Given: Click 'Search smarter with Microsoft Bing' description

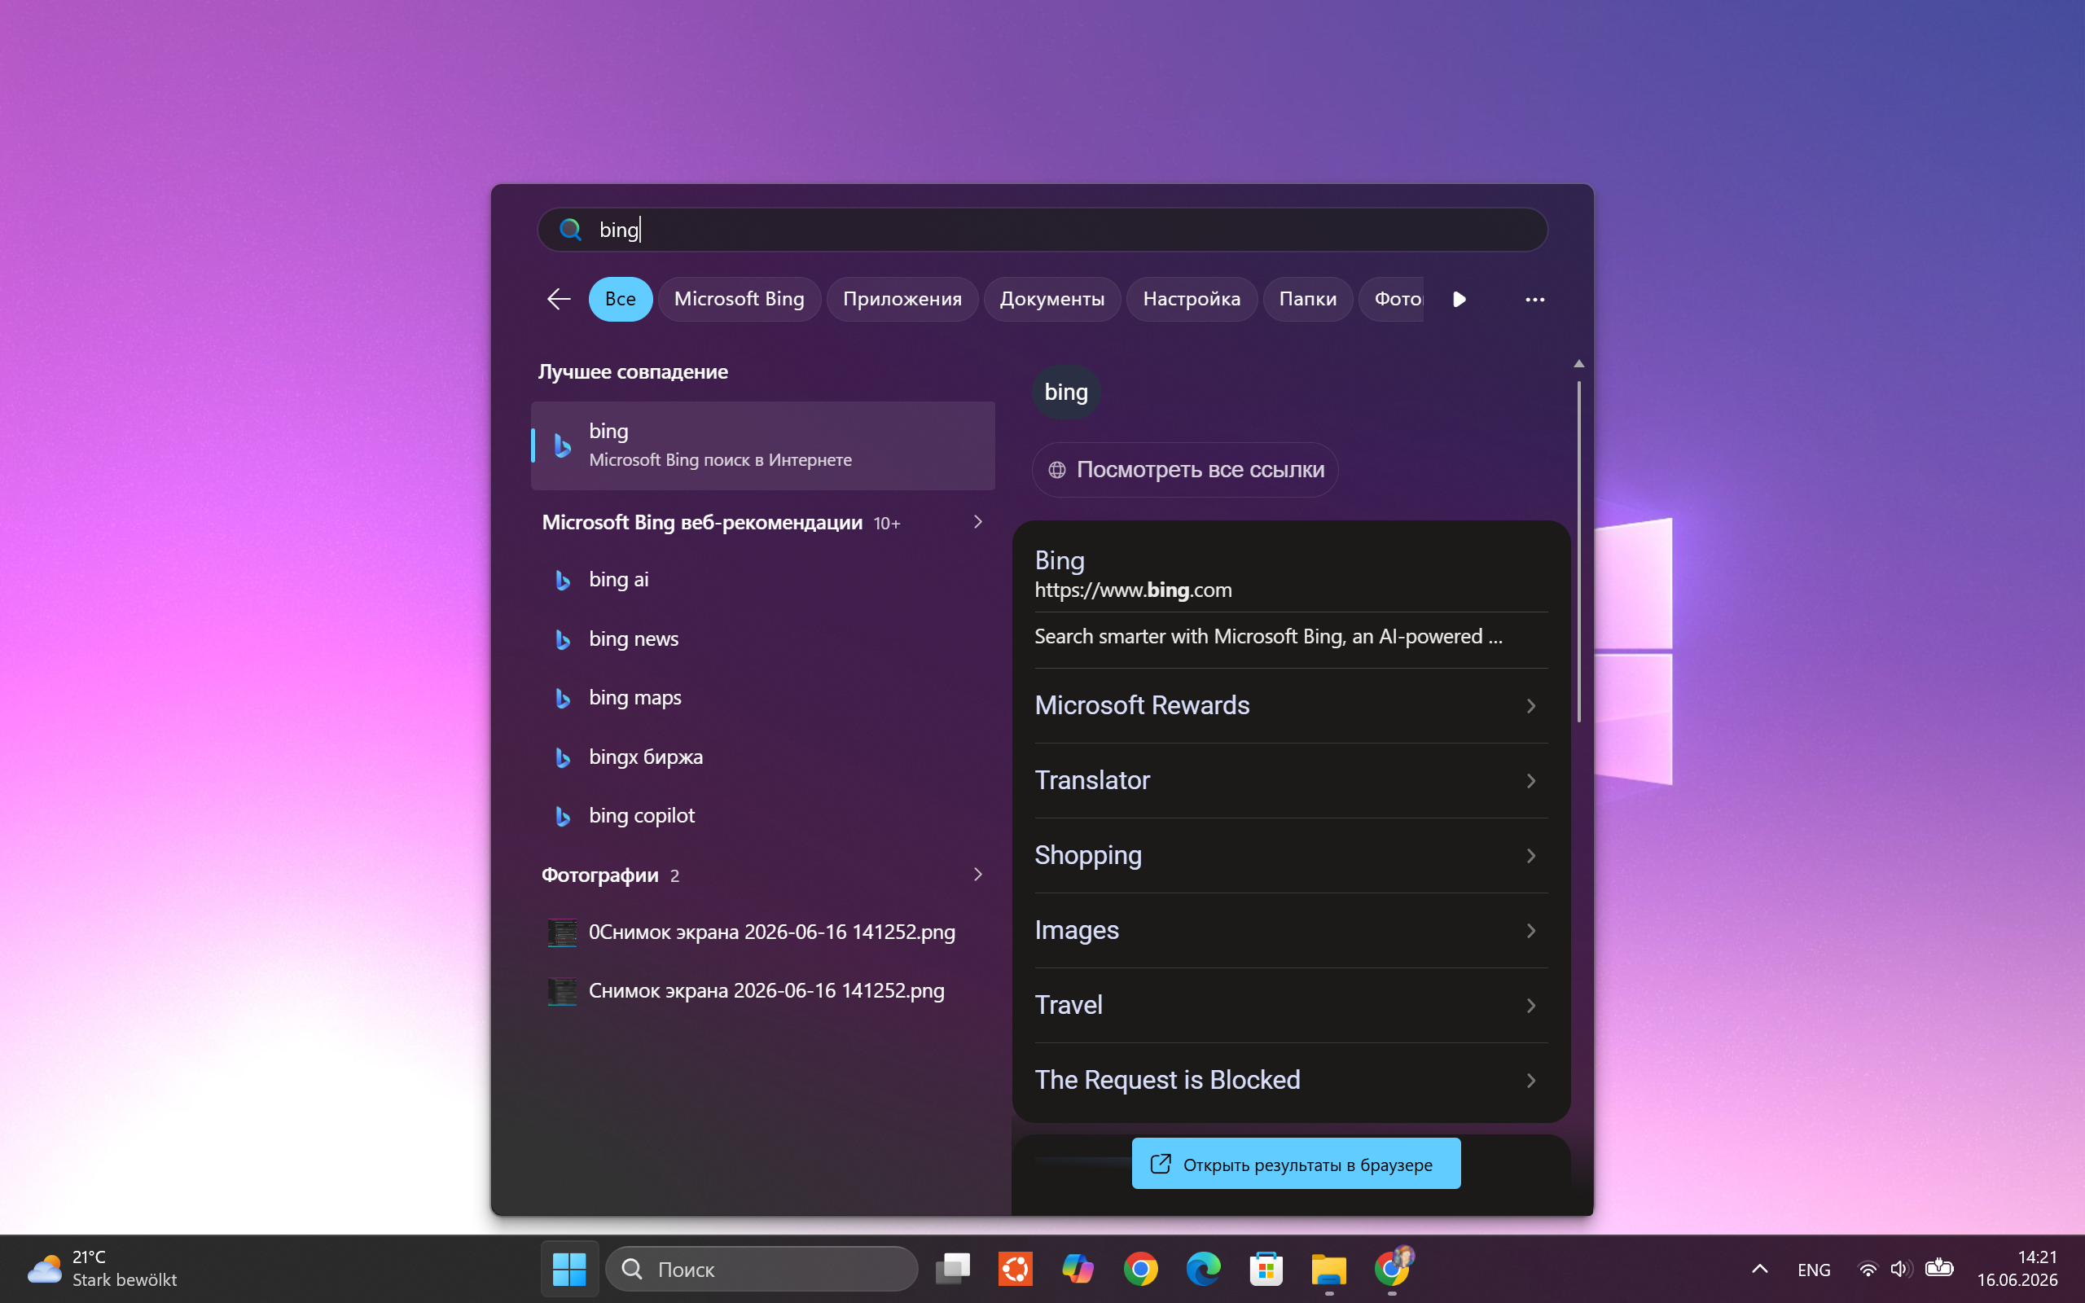Looking at the screenshot, I should click(1268, 637).
